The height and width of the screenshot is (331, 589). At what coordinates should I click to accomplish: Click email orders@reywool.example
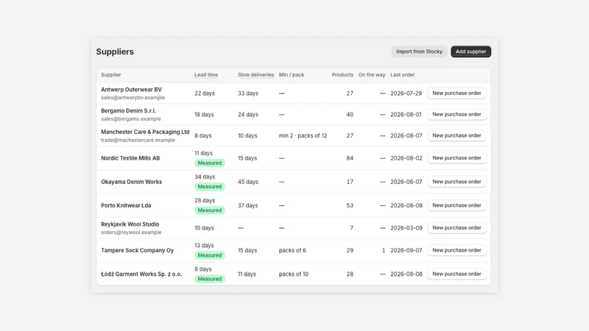tap(131, 232)
